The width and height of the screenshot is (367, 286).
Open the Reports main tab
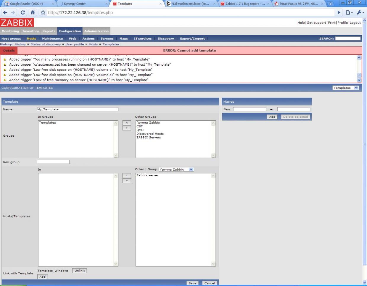tap(49, 31)
